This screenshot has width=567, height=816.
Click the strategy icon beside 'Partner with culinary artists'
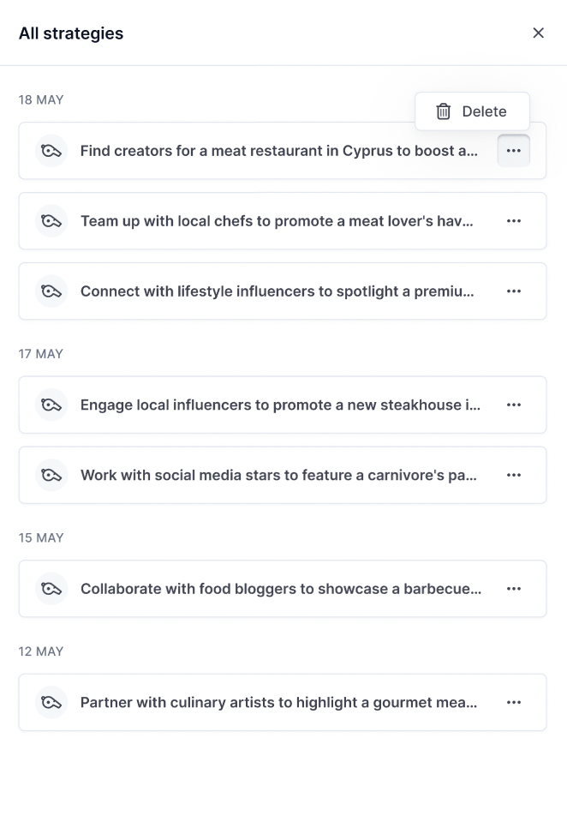pyautogui.click(x=51, y=703)
